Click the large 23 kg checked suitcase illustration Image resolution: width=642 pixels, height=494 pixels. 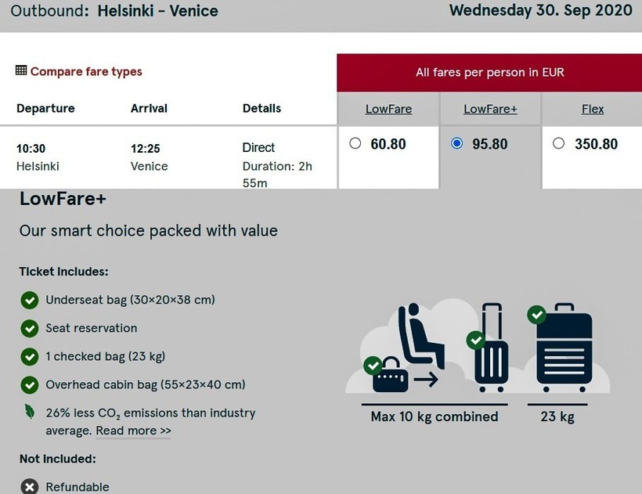[564, 348]
